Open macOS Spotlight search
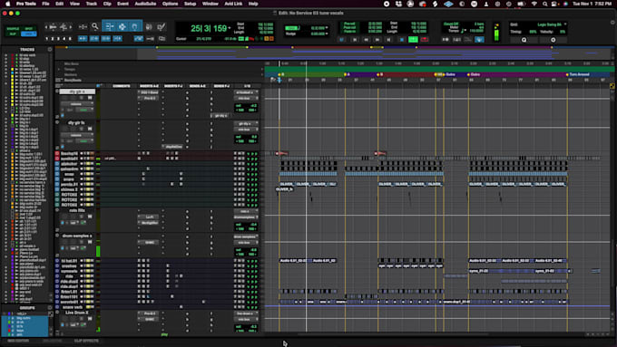This screenshot has width=617, height=347. 545,4
